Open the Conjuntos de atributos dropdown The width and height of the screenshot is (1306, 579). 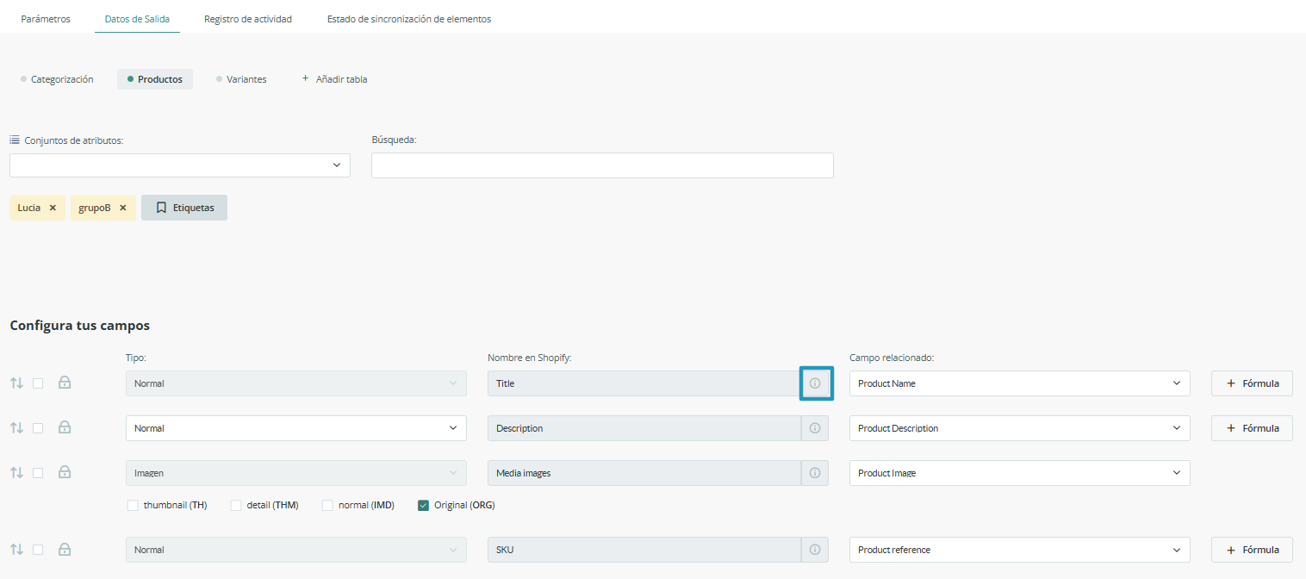pos(179,165)
